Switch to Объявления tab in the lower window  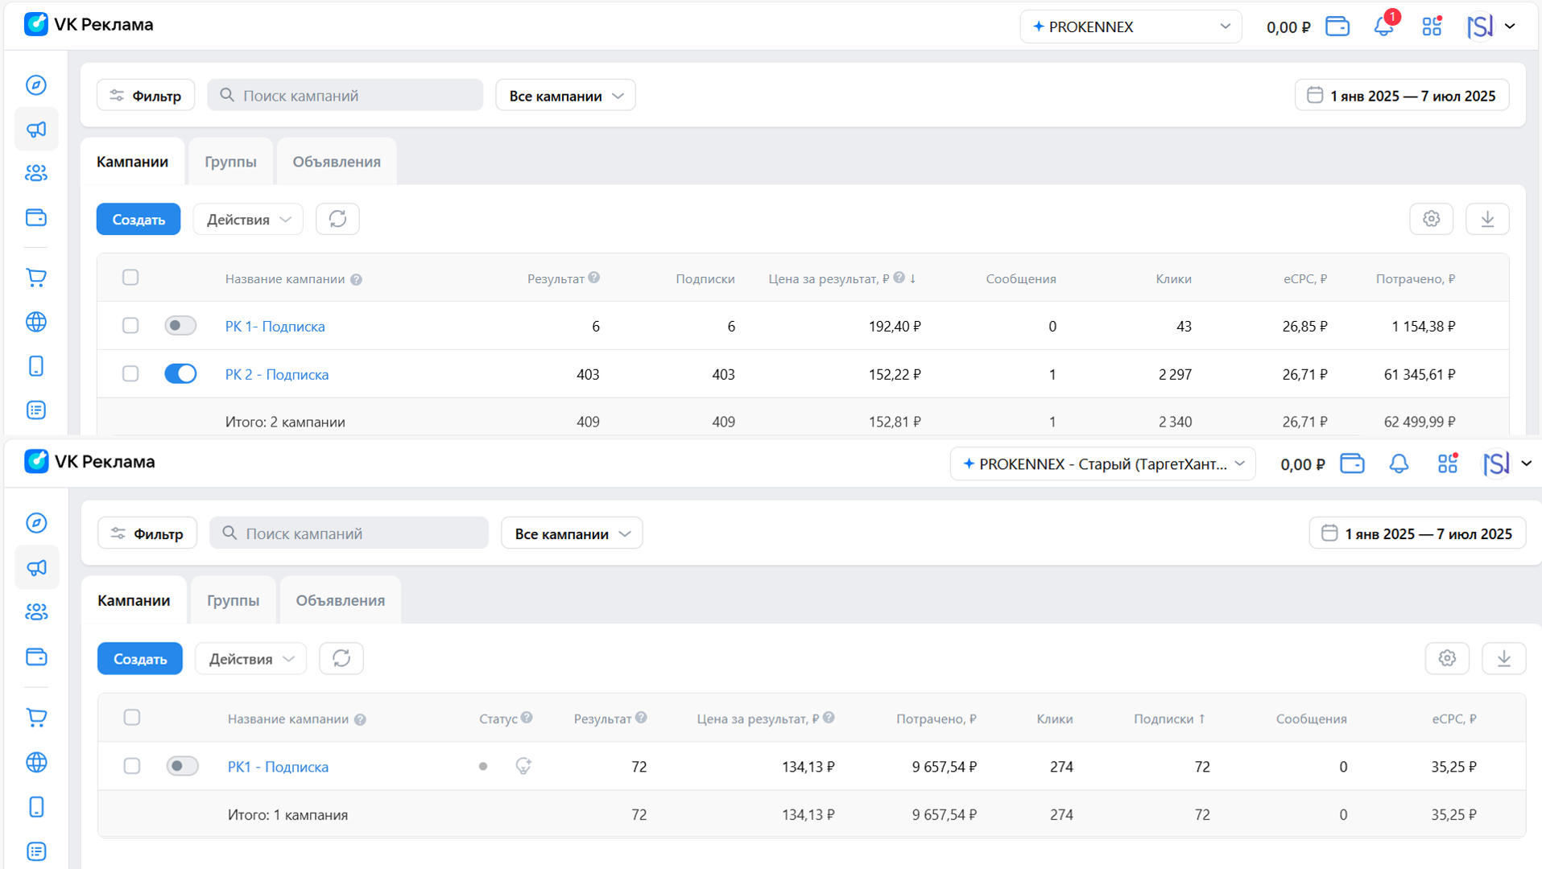340,600
